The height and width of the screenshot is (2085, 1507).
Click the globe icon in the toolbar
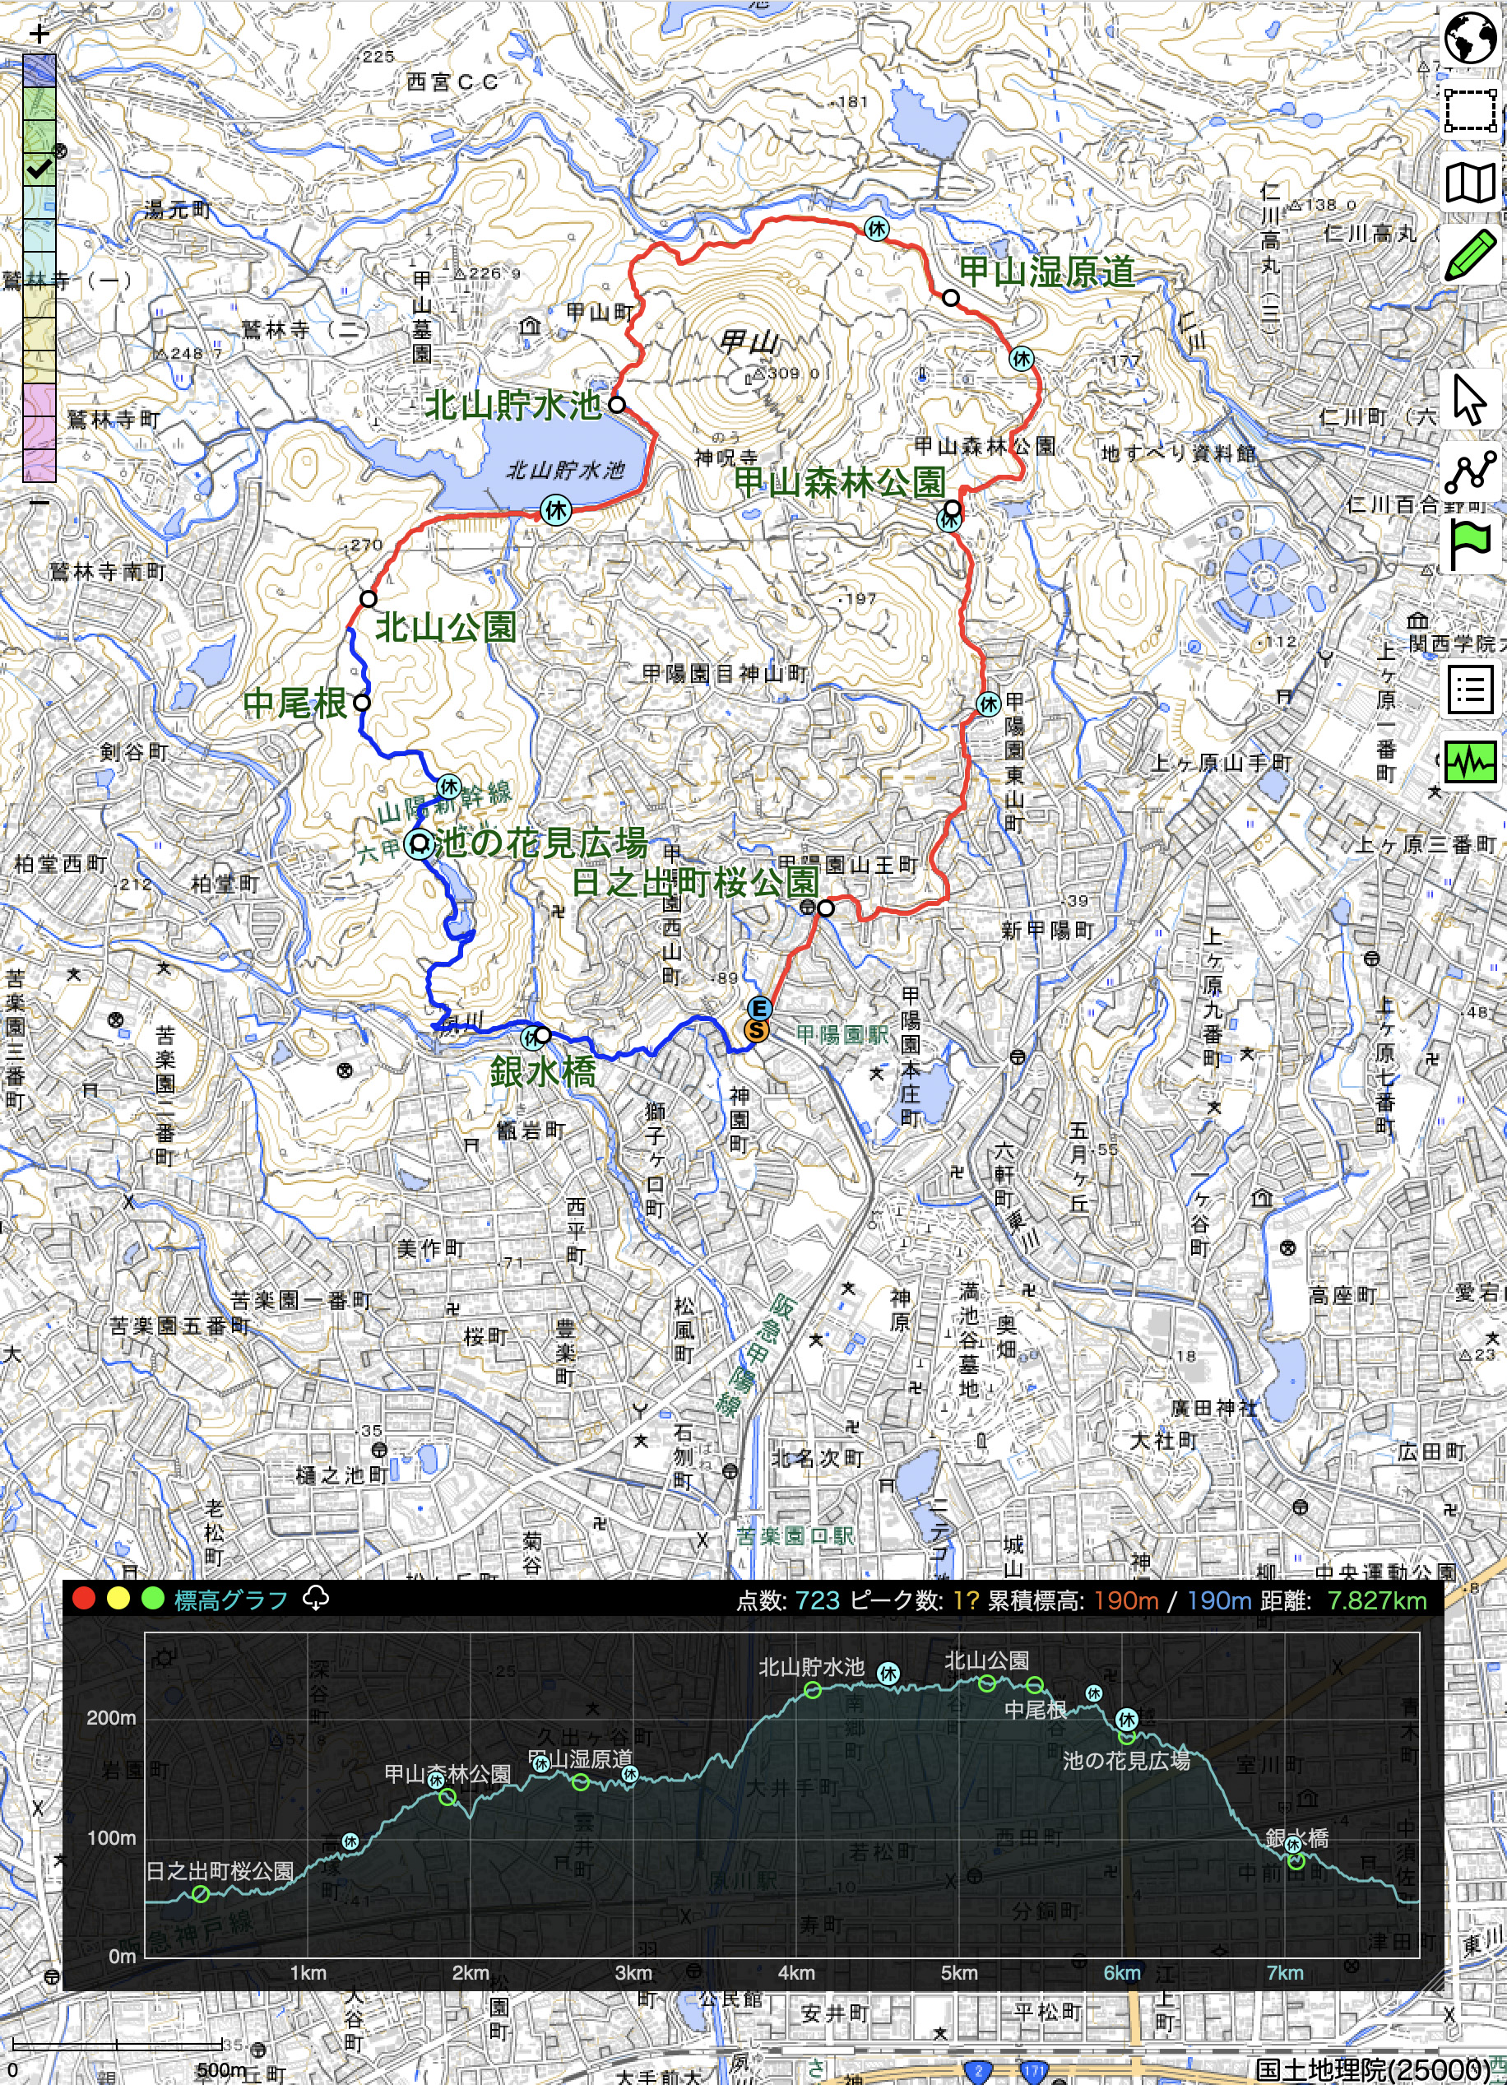pos(1470,39)
